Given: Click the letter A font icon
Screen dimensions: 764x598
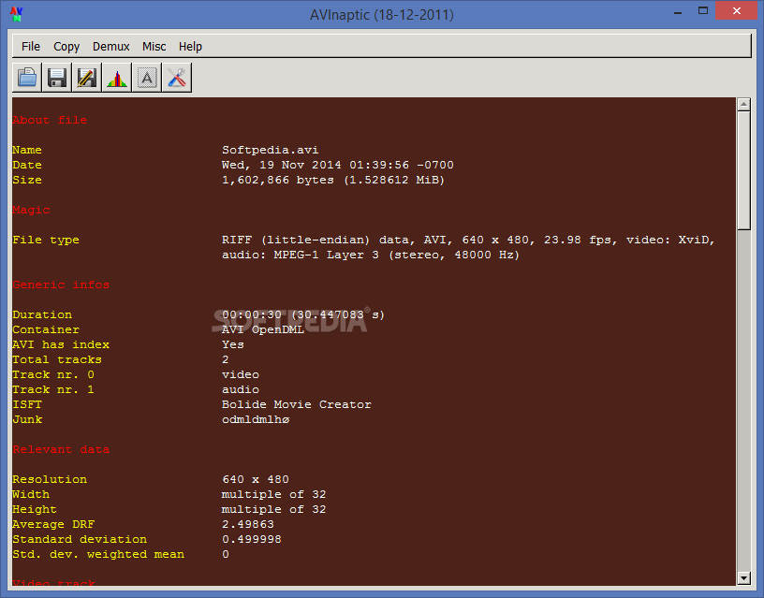Looking at the screenshot, I should 147,78.
